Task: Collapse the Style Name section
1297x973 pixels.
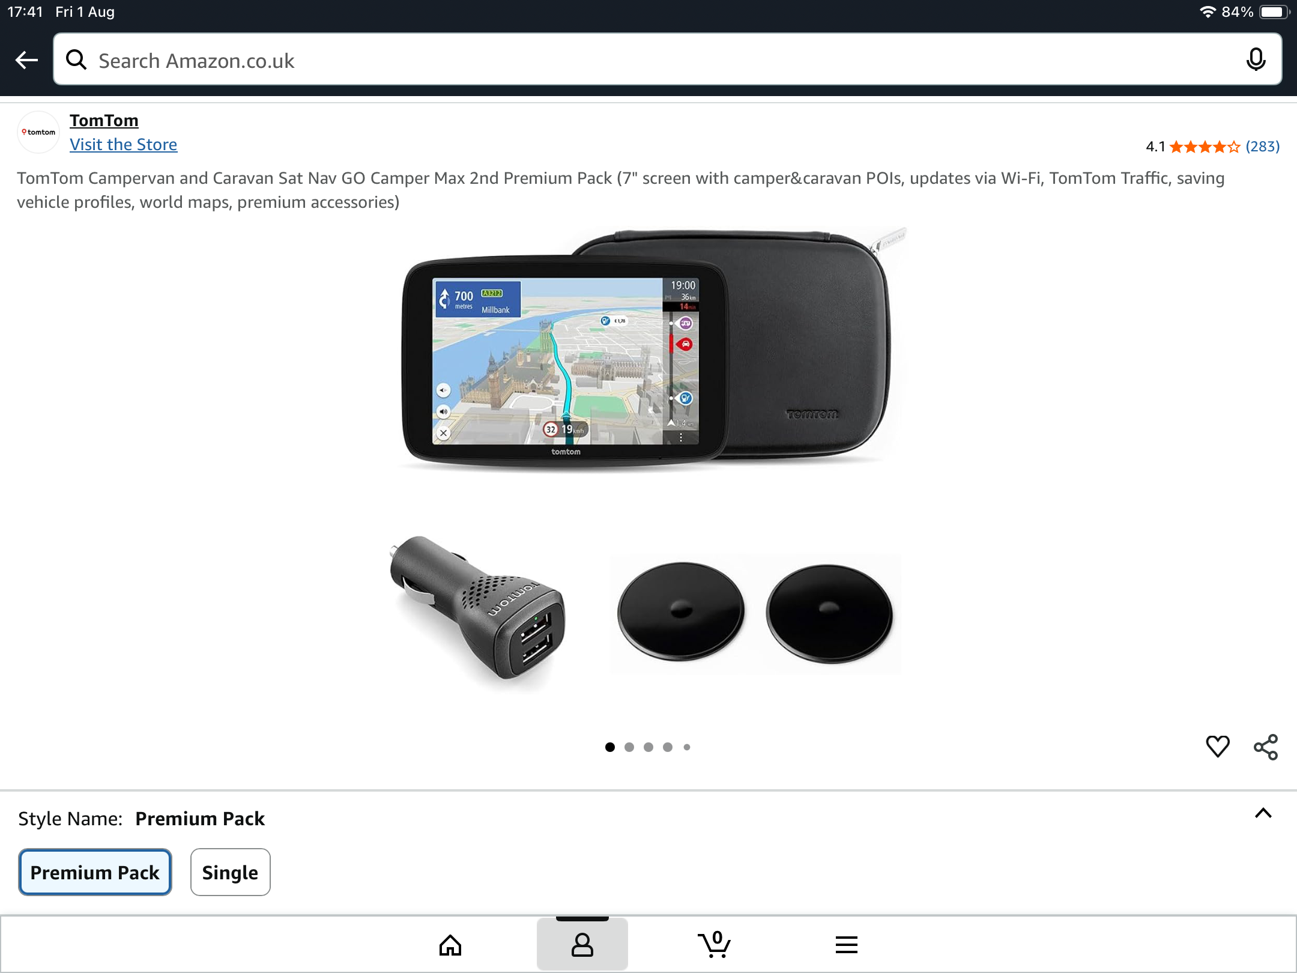Action: pyautogui.click(x=1263, y=813)
